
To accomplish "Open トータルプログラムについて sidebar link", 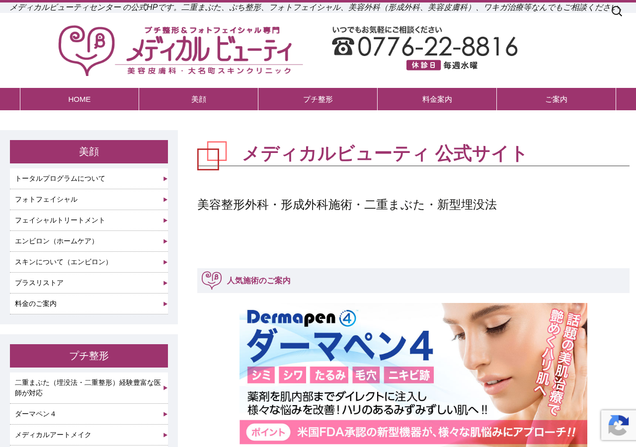I will point(89,179).
